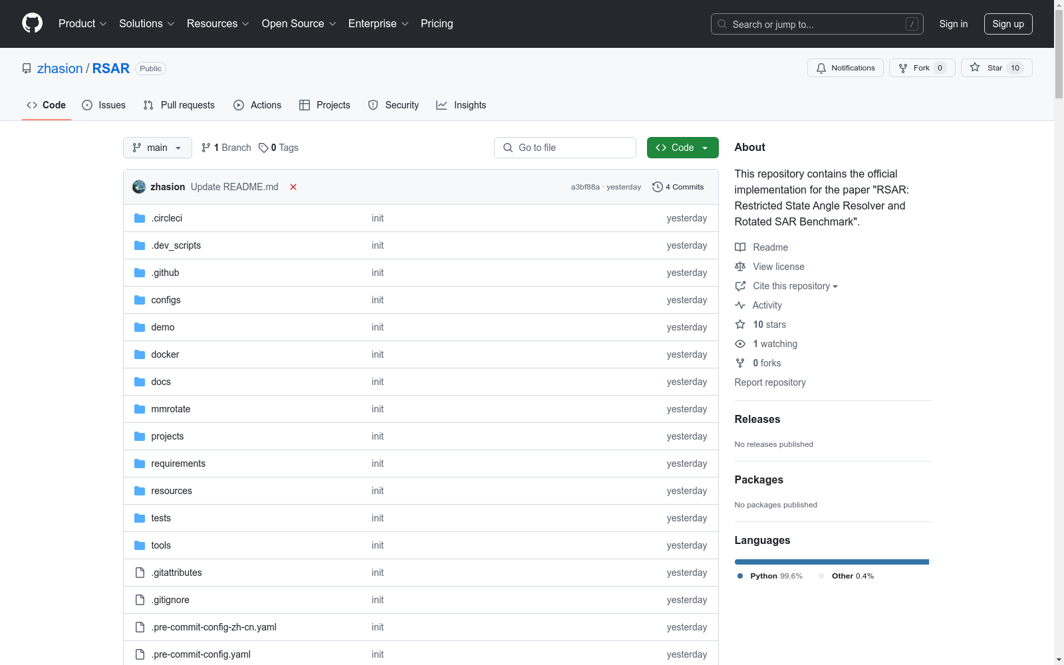Screen dimensions: 1064x665
Task: Click the tag icon beside 0 Tags
Action: pyautogui.click(x=263, y=148)
